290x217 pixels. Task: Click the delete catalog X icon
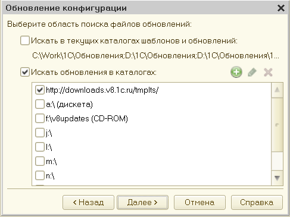pos(268,73)
